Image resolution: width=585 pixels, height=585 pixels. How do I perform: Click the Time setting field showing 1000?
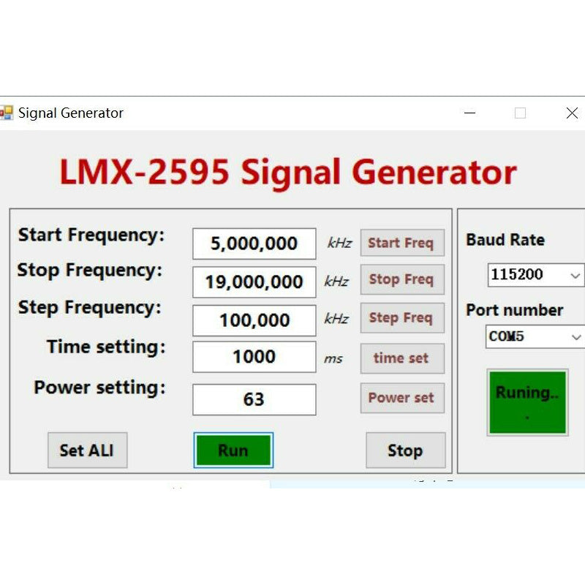(x=254, y=358)
